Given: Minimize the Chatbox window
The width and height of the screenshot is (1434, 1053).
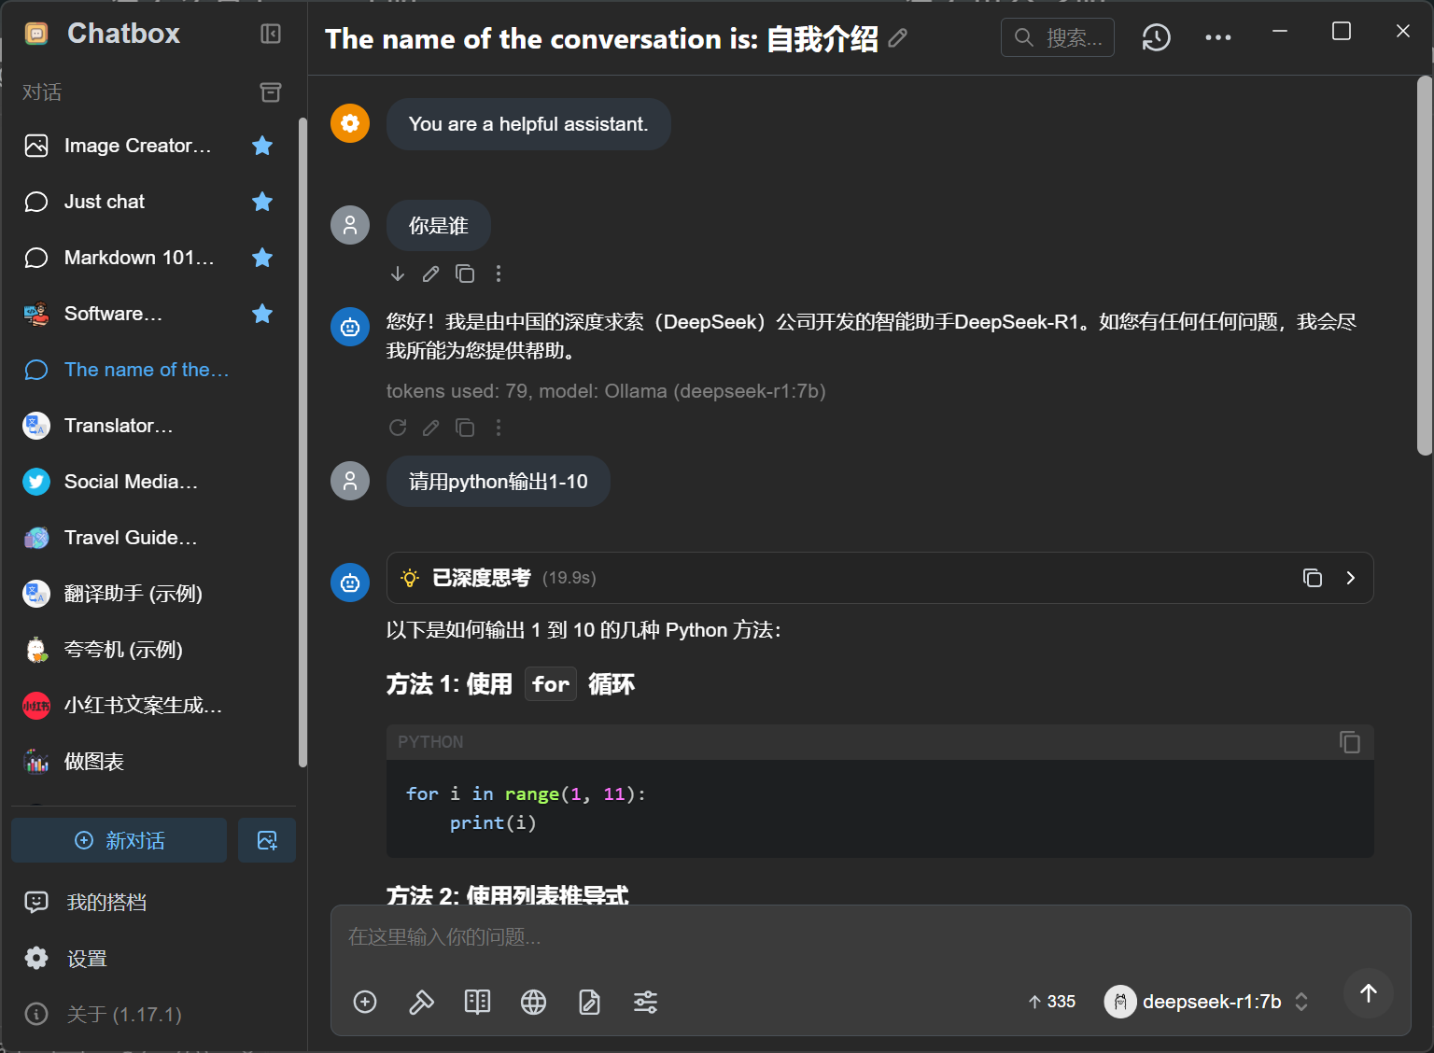Looking at the screenshot, I should 1280,31.
